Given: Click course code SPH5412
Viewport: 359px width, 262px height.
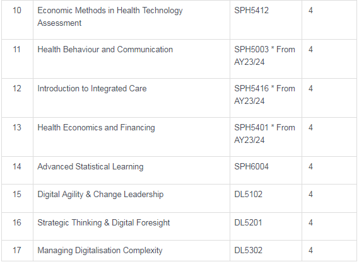Looking at the screenshot, I should (x=251, y=10).
